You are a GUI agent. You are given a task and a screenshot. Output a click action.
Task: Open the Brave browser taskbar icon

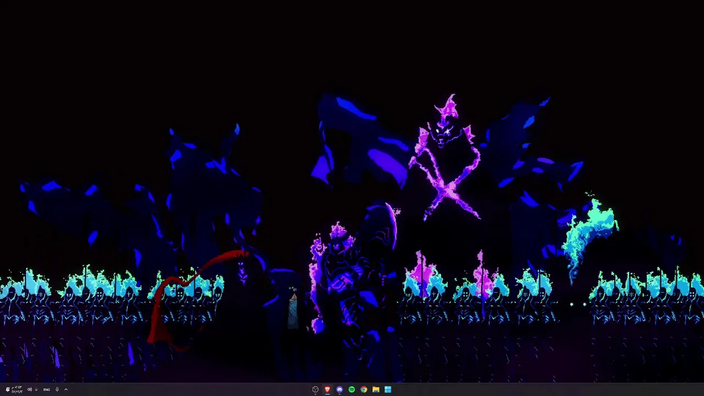click(327, 389)
